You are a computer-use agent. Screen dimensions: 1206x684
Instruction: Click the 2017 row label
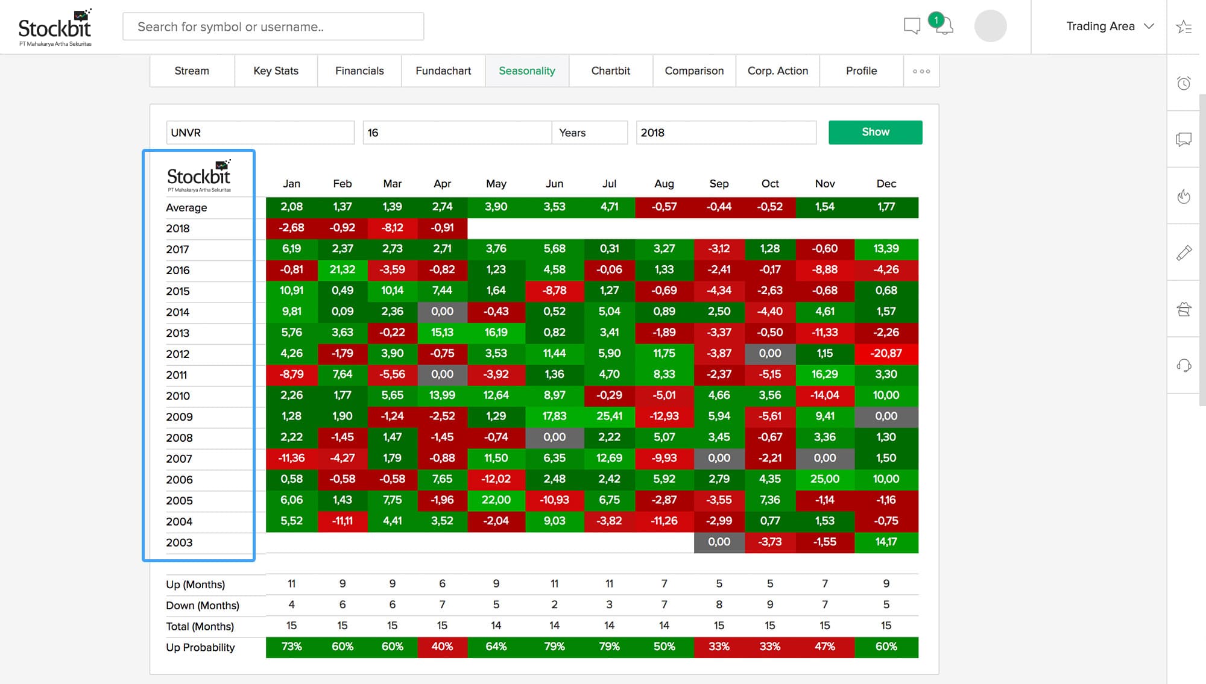pyautogui.click(x=177, y=249)
